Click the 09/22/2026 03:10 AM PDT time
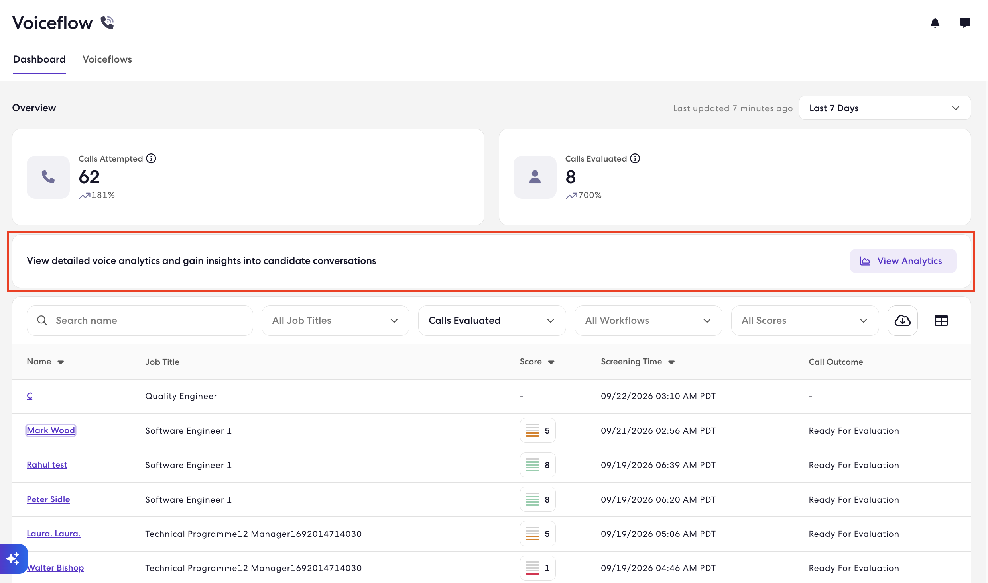Image resolution: width=988 pixels, height=583 pixels. (658, 396)
